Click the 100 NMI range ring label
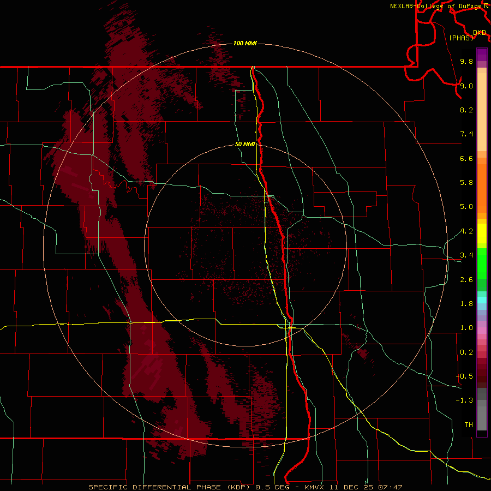This screenshot has width=491, height=491. 245,43
